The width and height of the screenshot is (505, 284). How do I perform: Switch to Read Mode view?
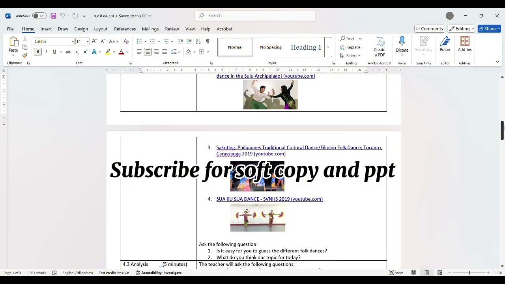pos(413,273)
